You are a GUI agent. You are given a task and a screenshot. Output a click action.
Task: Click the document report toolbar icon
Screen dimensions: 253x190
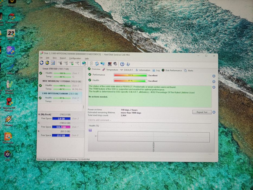[91, 64]
